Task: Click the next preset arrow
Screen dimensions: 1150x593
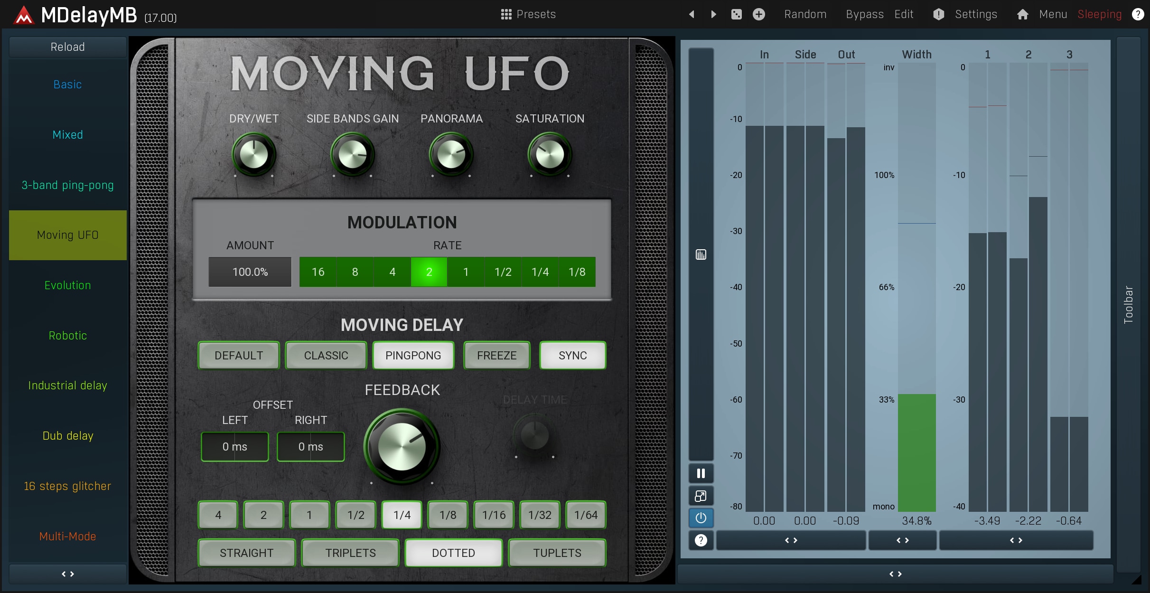Action: click(713, 14)
